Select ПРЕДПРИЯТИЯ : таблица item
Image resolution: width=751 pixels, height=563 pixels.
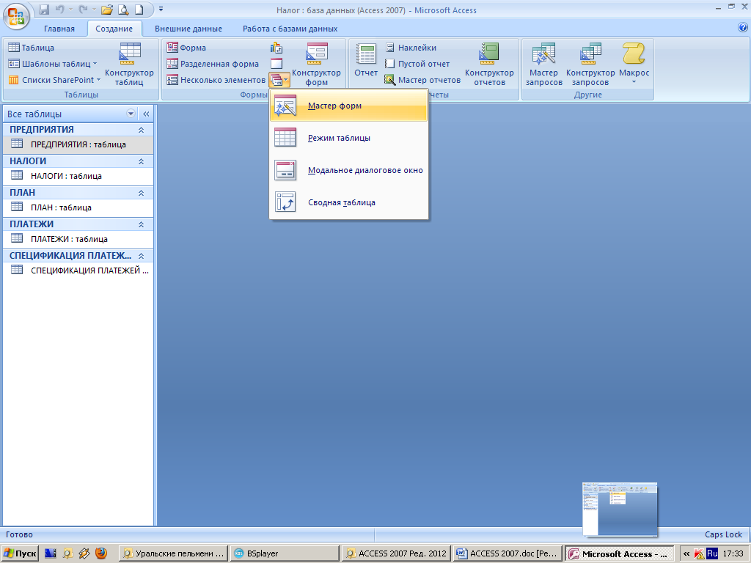(x=78, y=144)
